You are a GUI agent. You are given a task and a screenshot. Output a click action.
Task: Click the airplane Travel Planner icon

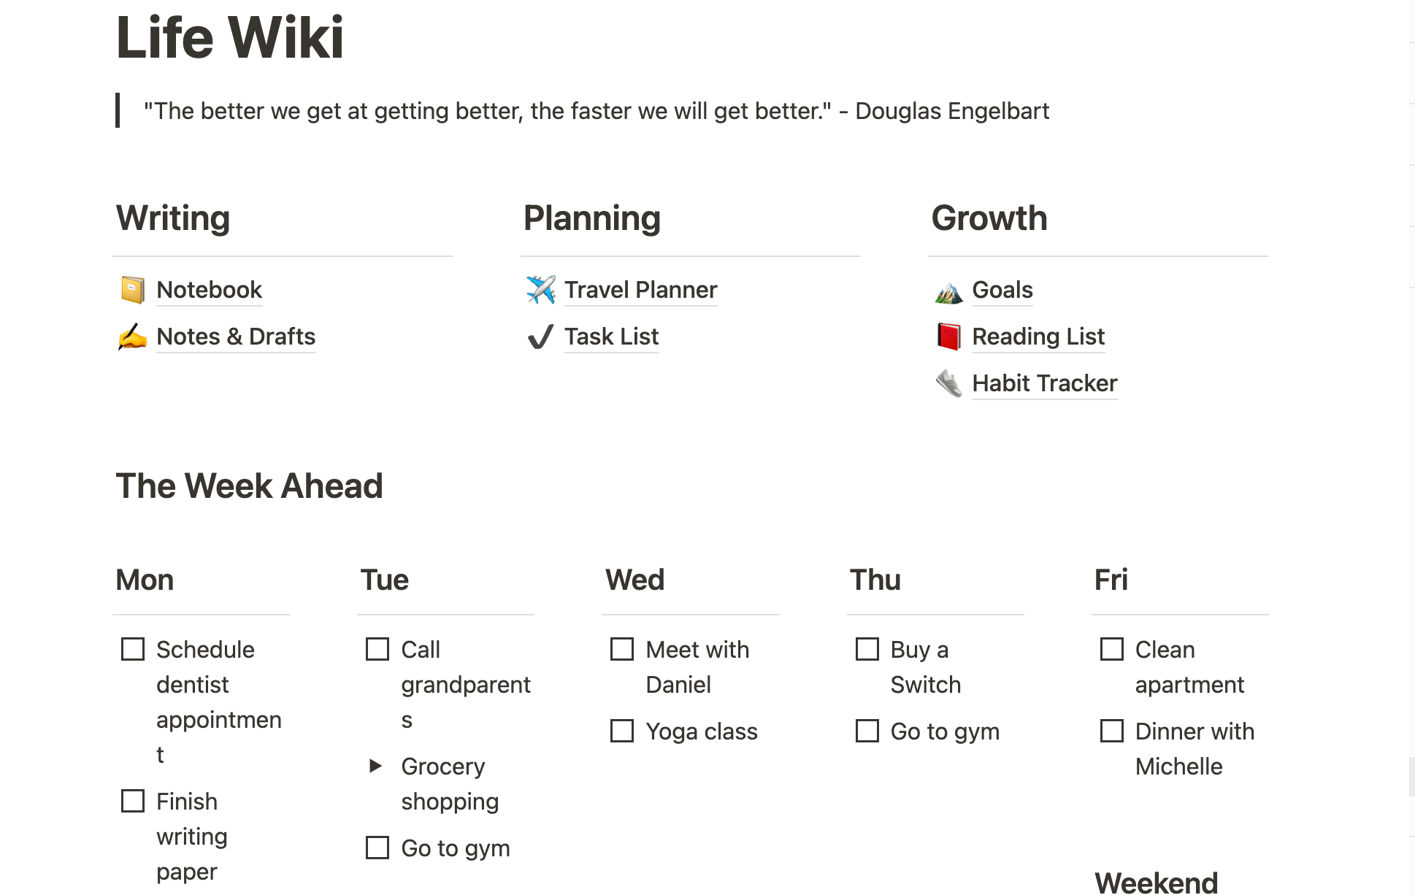click(x=540, y=290)
